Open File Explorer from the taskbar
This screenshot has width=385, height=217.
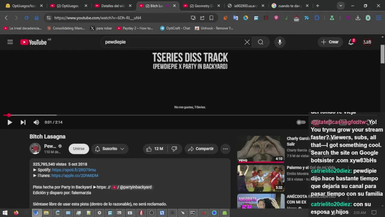46,213
